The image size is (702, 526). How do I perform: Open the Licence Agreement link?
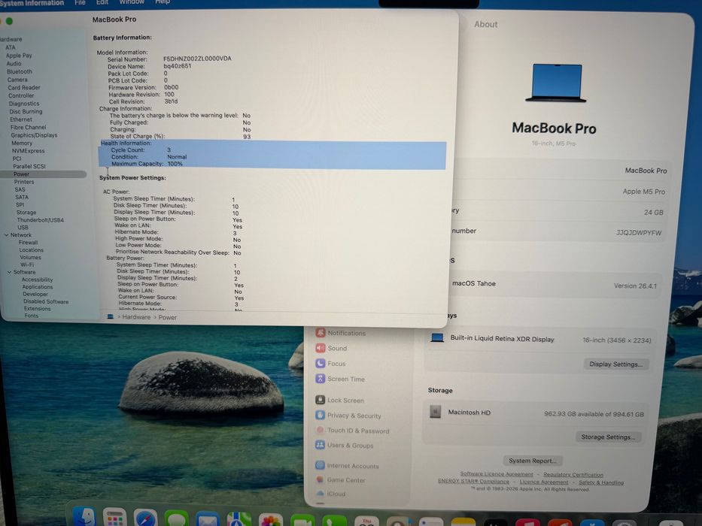543,482
